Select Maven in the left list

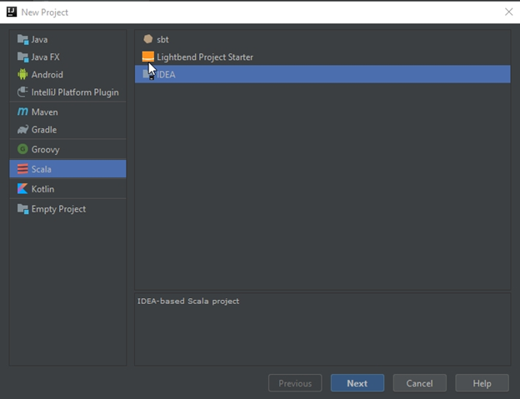point(67,112)
